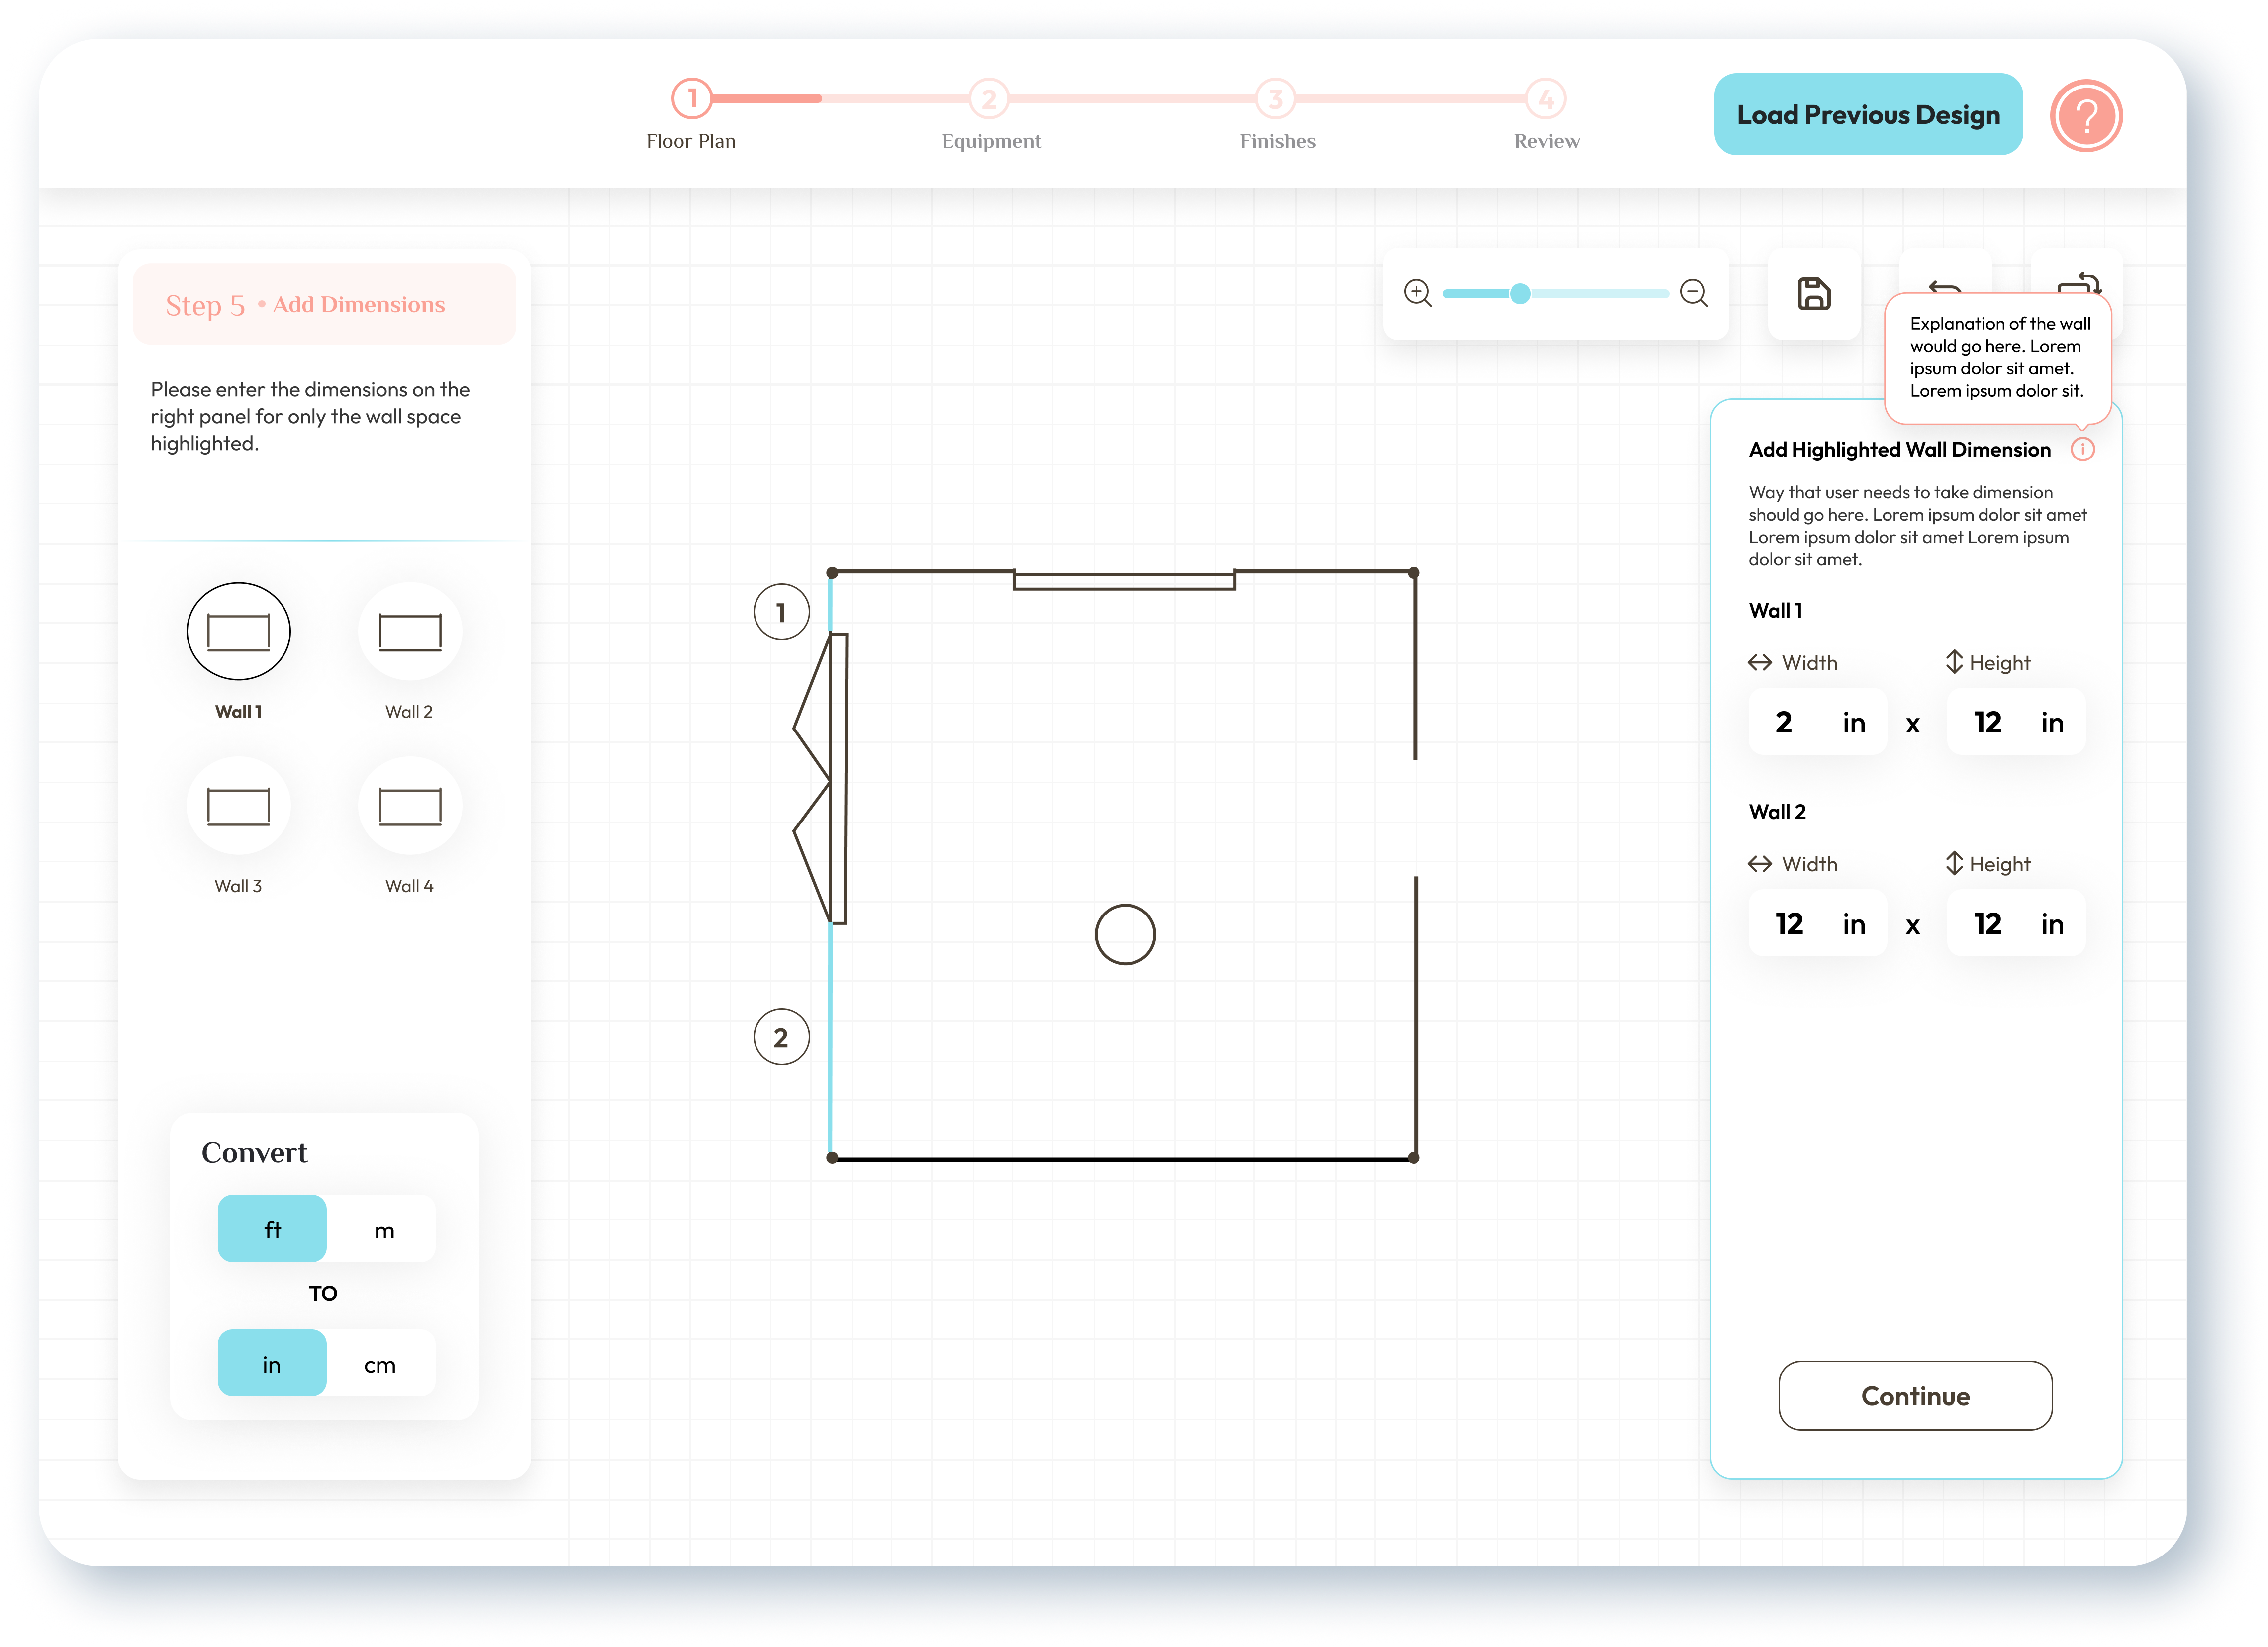The width and height of the screenshot is (2268, 1647).
Task: Go to step 2 Equipment
Action: [988, 99]
